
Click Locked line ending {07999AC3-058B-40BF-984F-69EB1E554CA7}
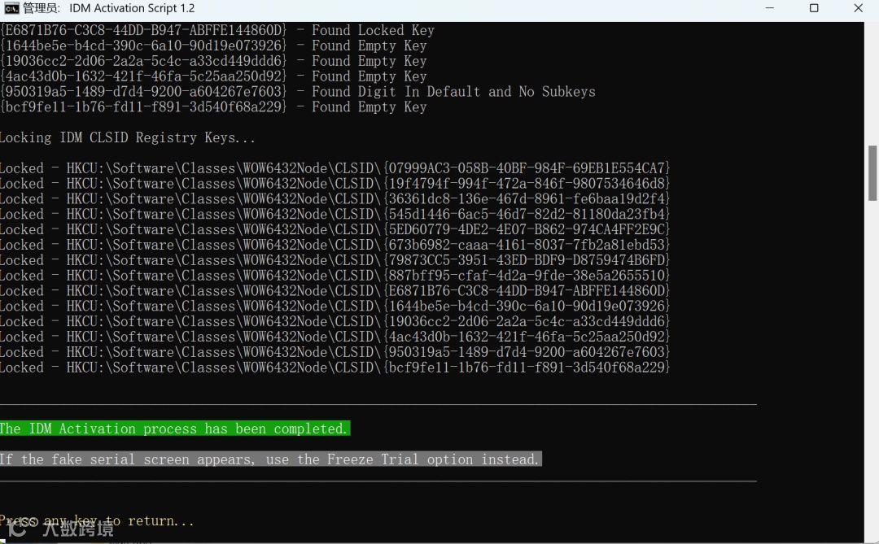[x=335, y=168]
